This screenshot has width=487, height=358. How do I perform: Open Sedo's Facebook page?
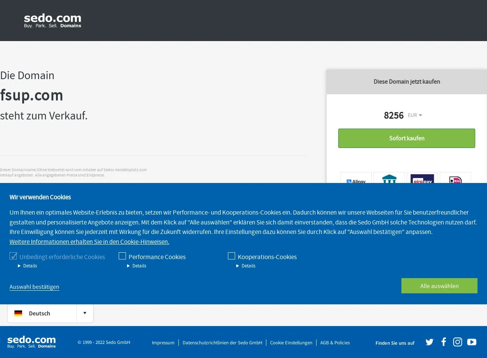coord(444,342)
